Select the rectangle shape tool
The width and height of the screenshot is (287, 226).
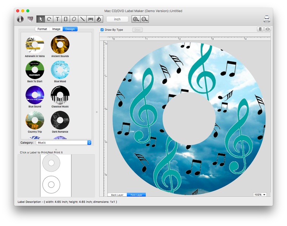[66, 19]
